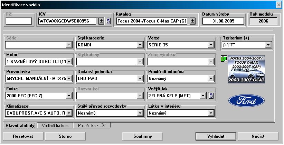Open the Poznámka k IČV tab
This screenshot has height=145, width=284.
point(92,125)
